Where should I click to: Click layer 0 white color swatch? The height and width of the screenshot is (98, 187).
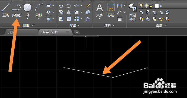pos(157,6)
